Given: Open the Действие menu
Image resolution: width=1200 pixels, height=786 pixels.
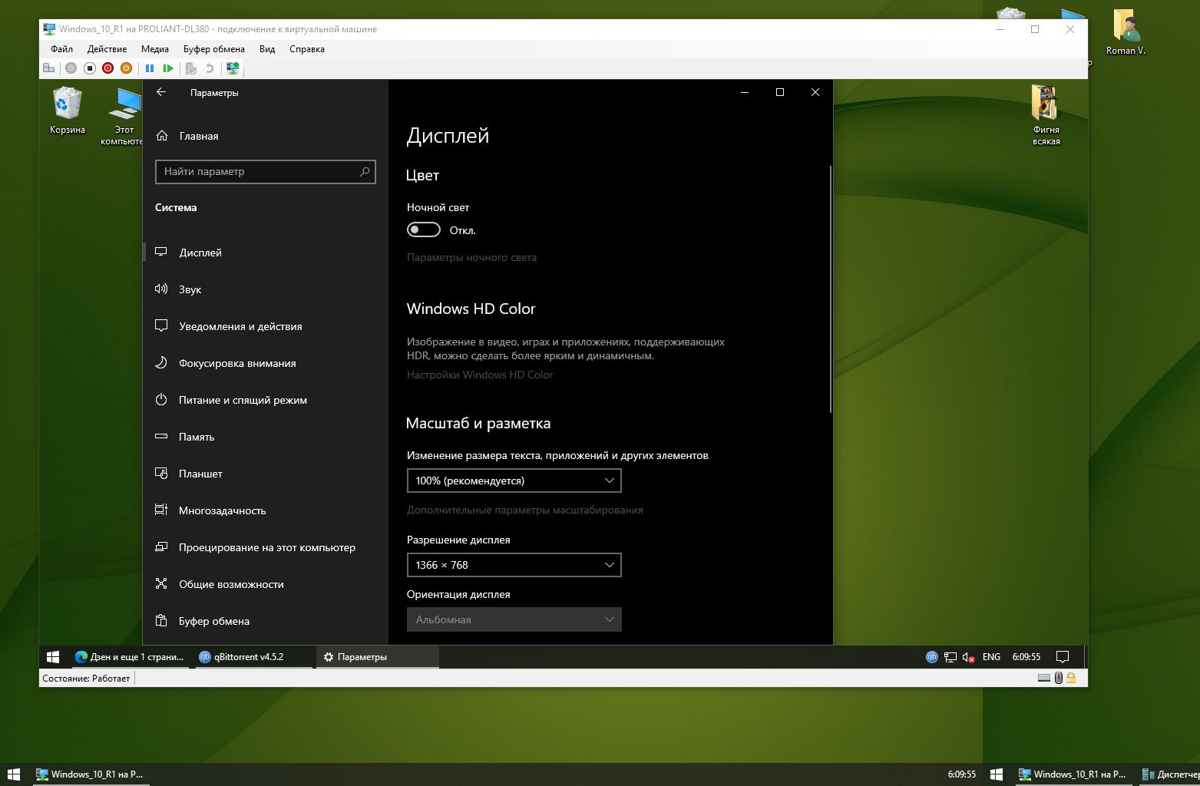Looking at the screenshot, I should pos(107,49).
